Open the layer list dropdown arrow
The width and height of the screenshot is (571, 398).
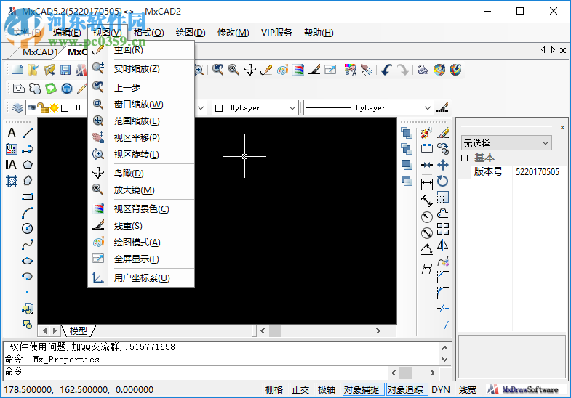[201, 107]
